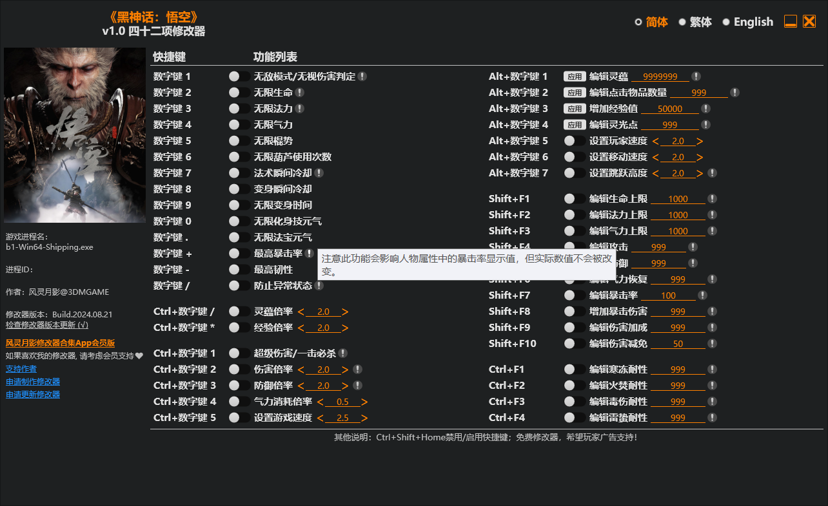Image resolution: width=828 pixels, height=506 pixels.
Task: Click info icon next to 无敌模式/无视伤害判定
Action: [362, 77]
